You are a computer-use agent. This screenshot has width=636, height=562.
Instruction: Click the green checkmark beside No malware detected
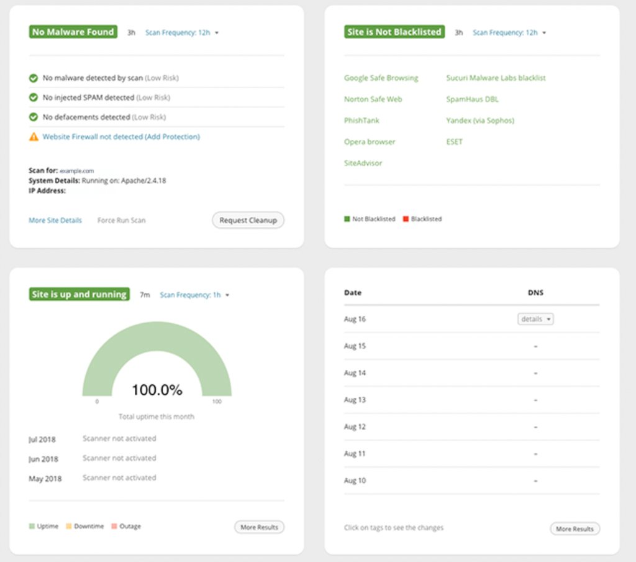pyautogui.click(x=34, y=78)
